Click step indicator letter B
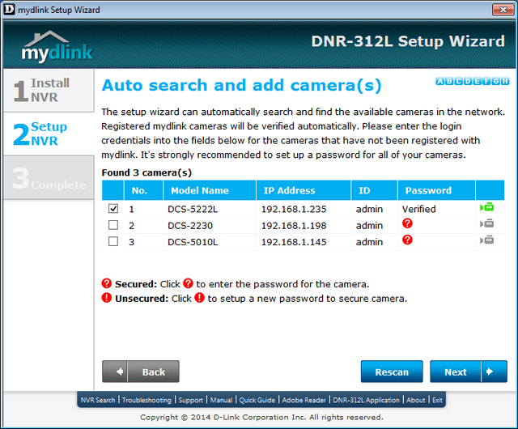This screenshot has width=518, height=429. tap(449, 81)
